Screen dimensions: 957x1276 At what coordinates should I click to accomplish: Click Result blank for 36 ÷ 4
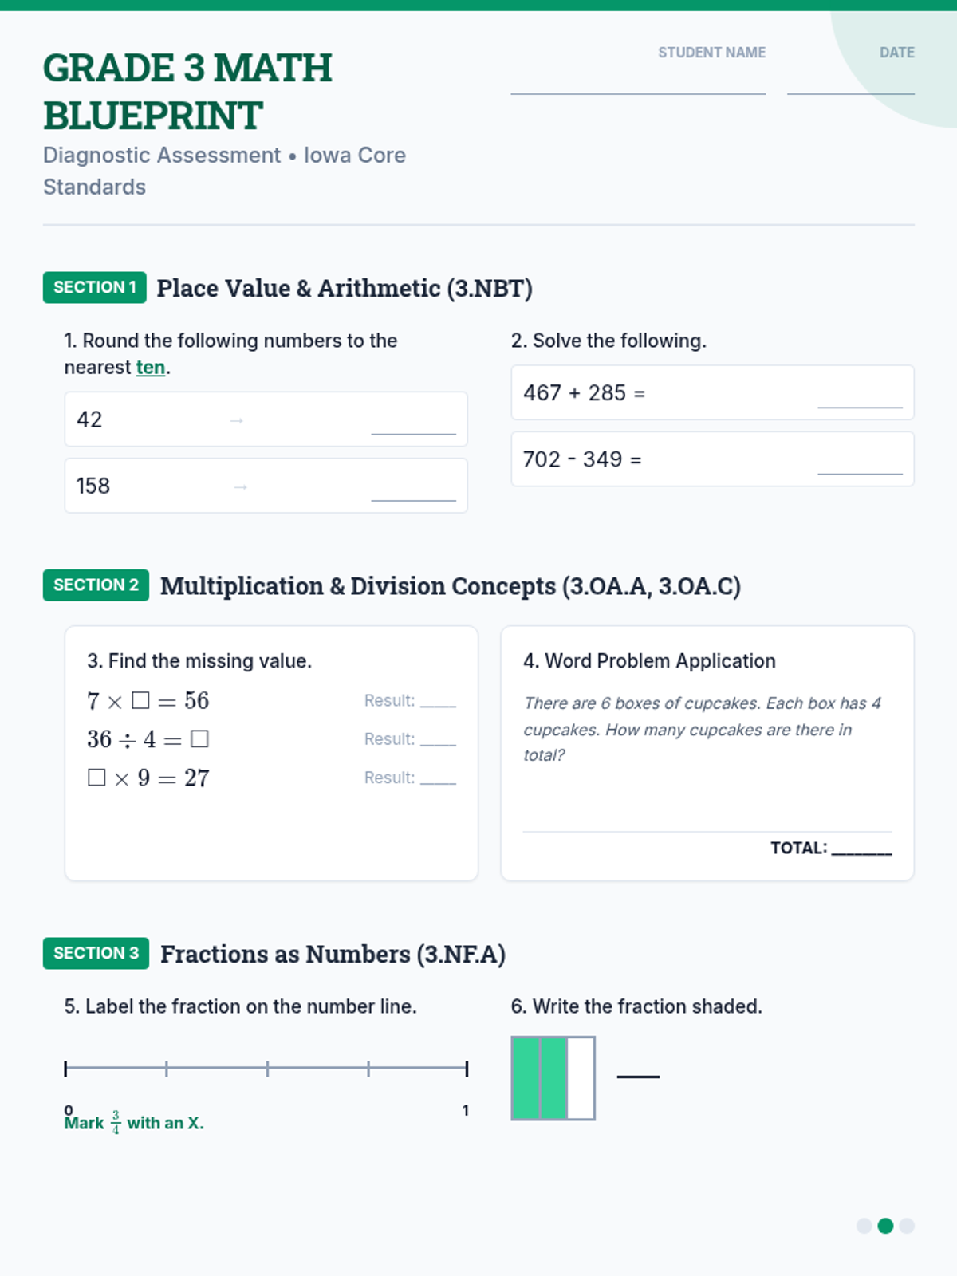pos(438,740)
